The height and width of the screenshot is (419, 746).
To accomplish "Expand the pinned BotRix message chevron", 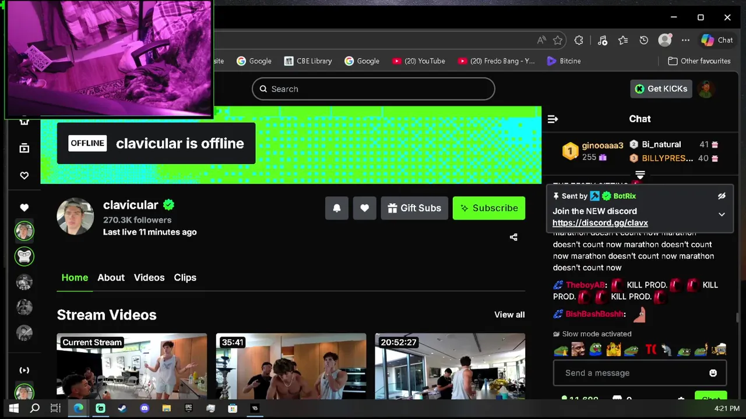I will [x=722, y=214].
